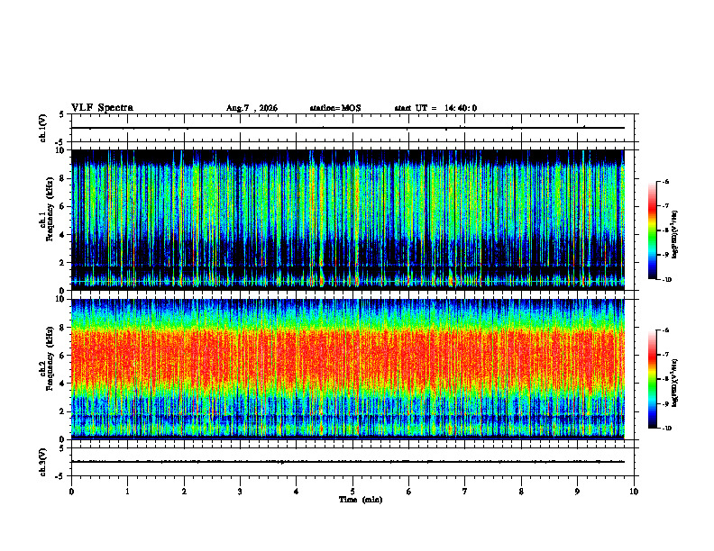Click the "10" tick atop ch.1 frequency axis
This screenshot has width=714, height=551.
coord(61,150)
